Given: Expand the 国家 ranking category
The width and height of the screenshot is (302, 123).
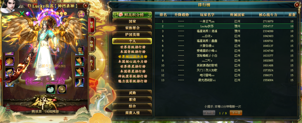Looking at the screenshot, I should (132, 21).
